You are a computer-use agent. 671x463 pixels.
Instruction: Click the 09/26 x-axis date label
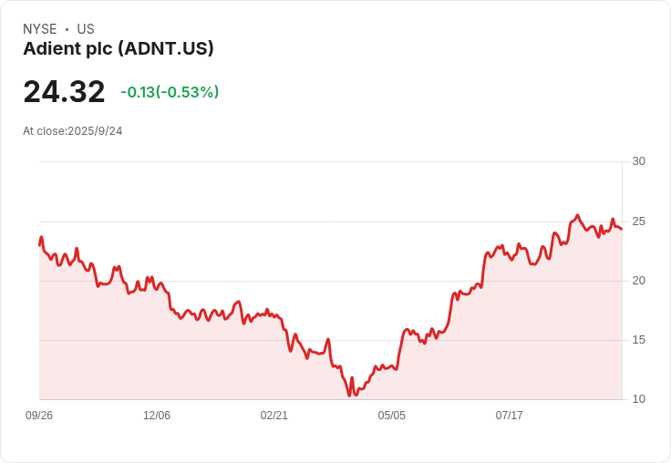pos(39,416)
